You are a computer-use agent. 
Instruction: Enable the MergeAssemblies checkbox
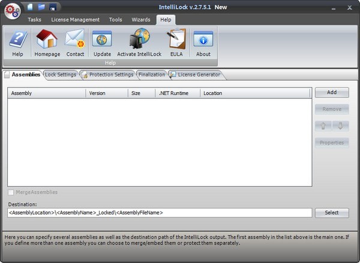(x=11, y=192)
